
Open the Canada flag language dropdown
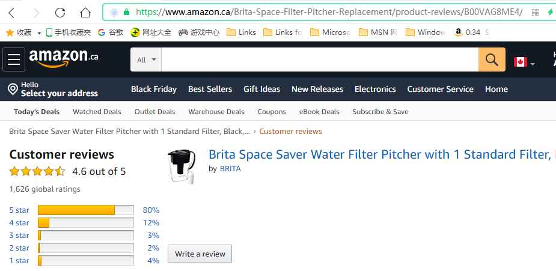[x=524, y=62]
